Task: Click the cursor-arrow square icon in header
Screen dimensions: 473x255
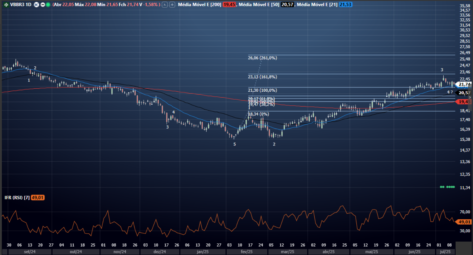Action: 165,5
